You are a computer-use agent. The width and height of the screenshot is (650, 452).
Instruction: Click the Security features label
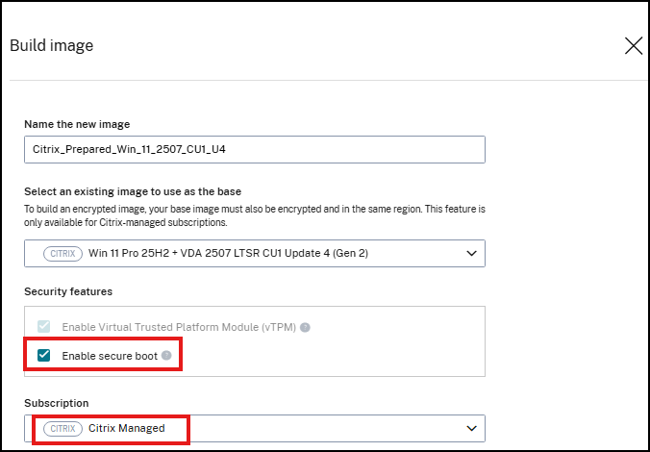pos(68,291)
